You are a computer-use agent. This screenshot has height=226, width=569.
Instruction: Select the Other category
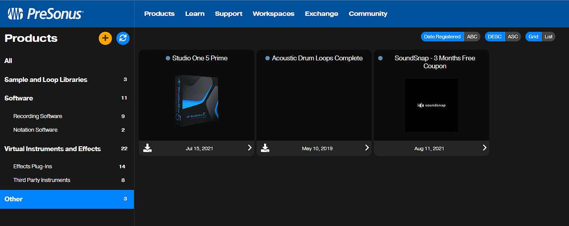[x=67, y=199]
